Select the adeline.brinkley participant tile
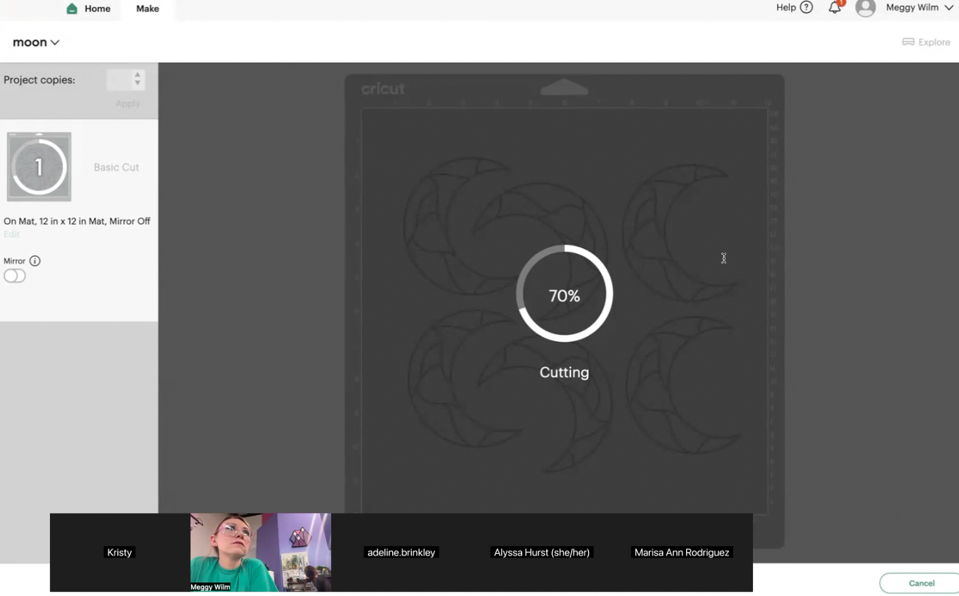Screen dimensions: 959x596 [x=401, y=553]
